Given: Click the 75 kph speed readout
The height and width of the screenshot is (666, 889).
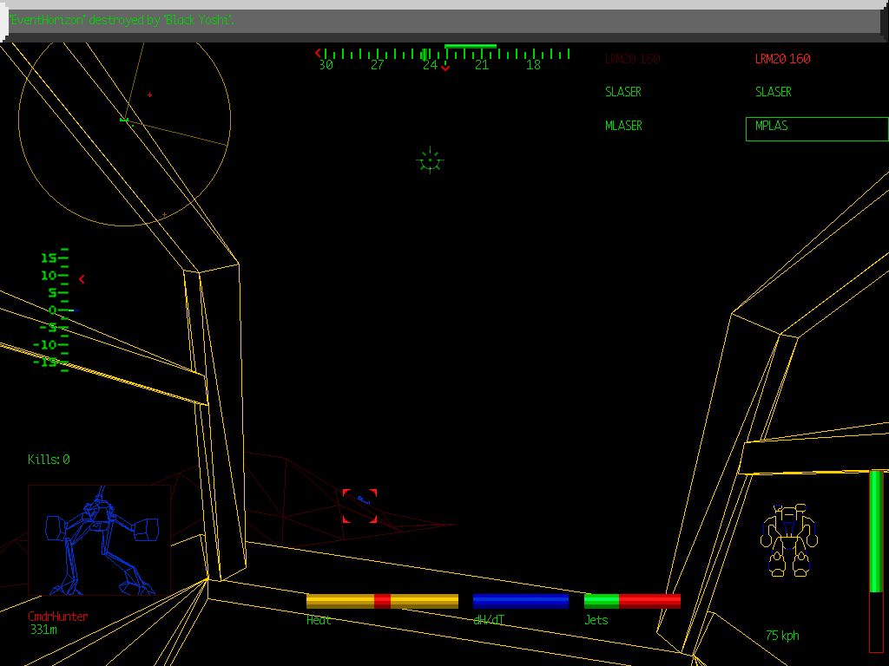Looking at the screenshot, I should click(x=780, y=636).
